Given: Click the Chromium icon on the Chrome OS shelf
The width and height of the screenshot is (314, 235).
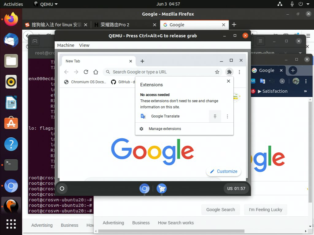Looking at the screenshot, I should tap(144, 188).
